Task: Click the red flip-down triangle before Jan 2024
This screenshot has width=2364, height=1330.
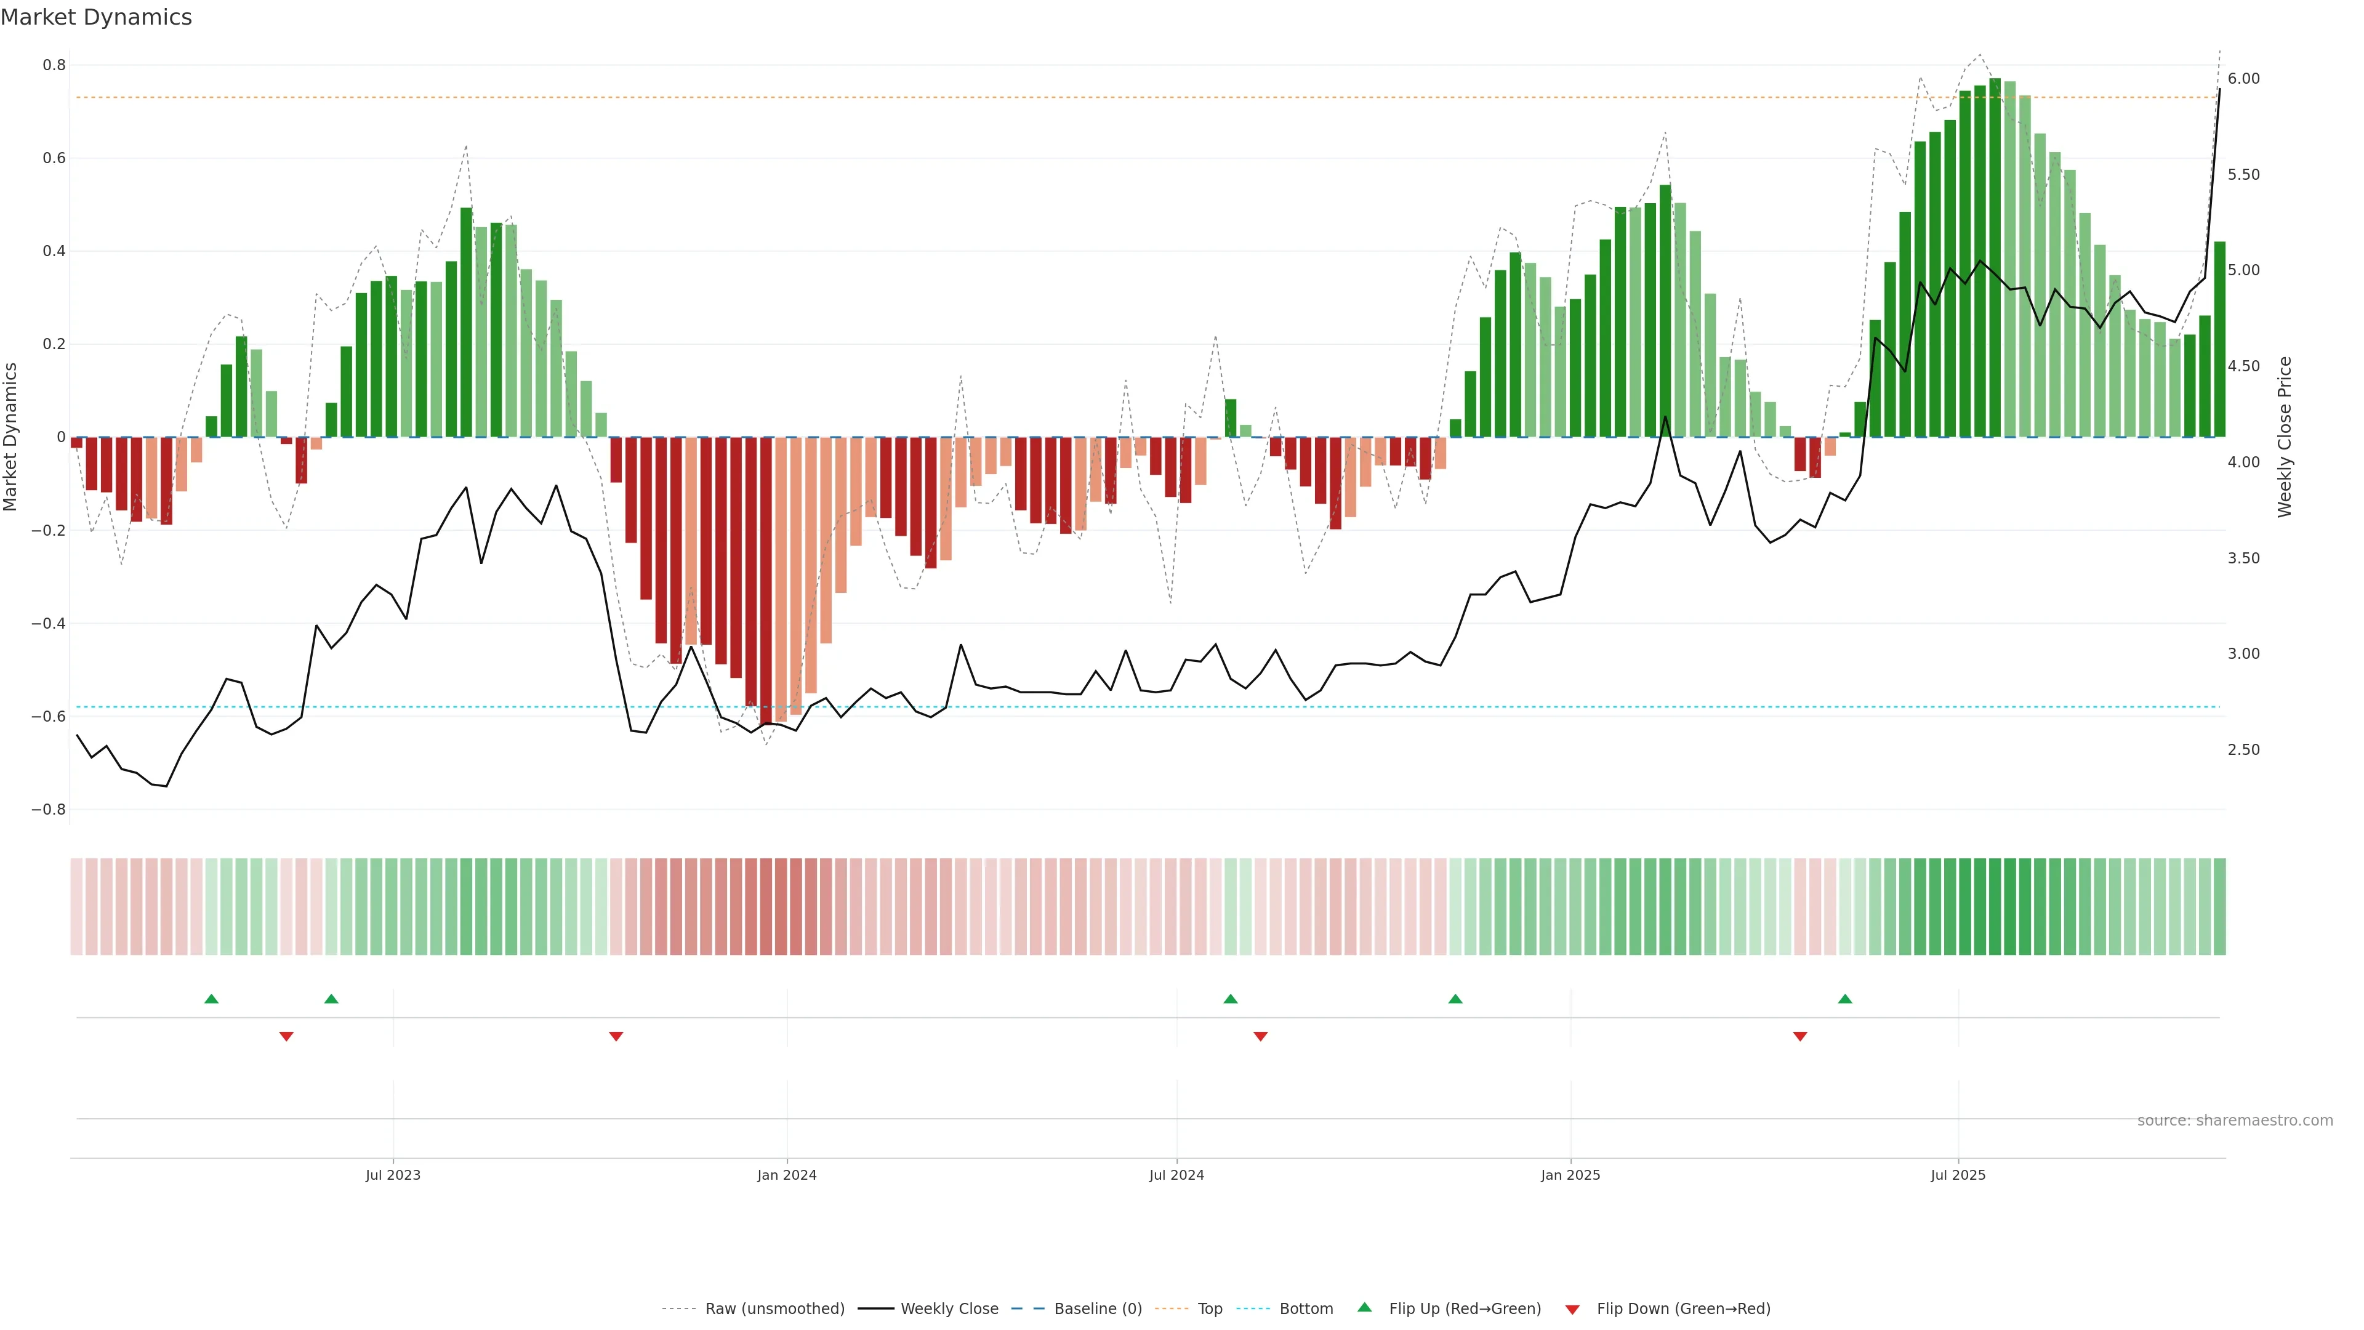Action: [x=616, y=1036]
